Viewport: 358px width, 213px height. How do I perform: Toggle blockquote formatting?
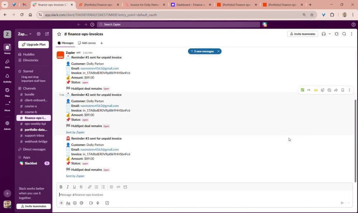[111, 187]
